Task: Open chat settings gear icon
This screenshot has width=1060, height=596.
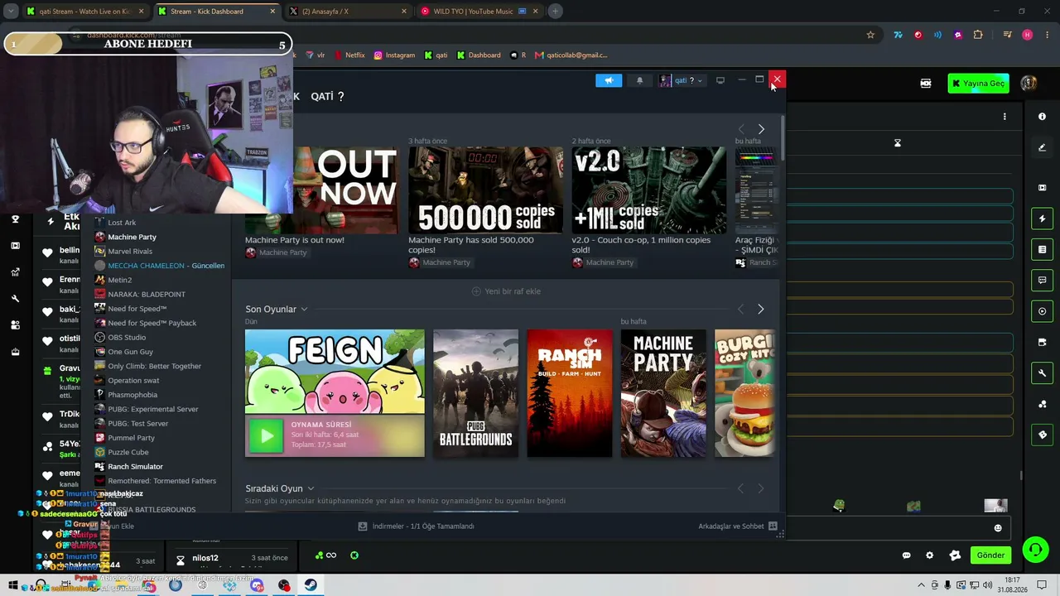Action: coord(929,555)
